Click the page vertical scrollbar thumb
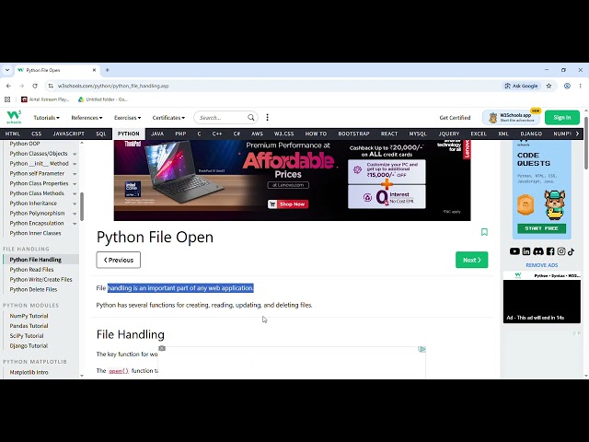Image resolution: width=589 pixels, height=442 pixels. pos(586,143)
